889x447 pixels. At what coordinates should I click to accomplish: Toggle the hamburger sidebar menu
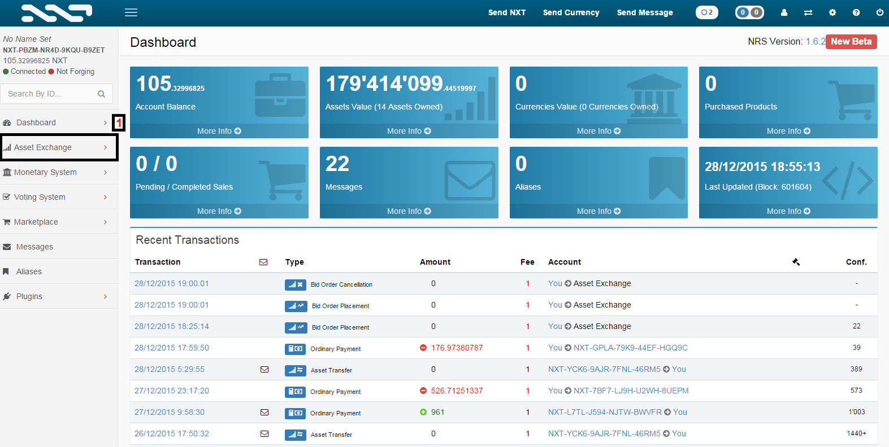pyautogui.click(x=131, y=12)
